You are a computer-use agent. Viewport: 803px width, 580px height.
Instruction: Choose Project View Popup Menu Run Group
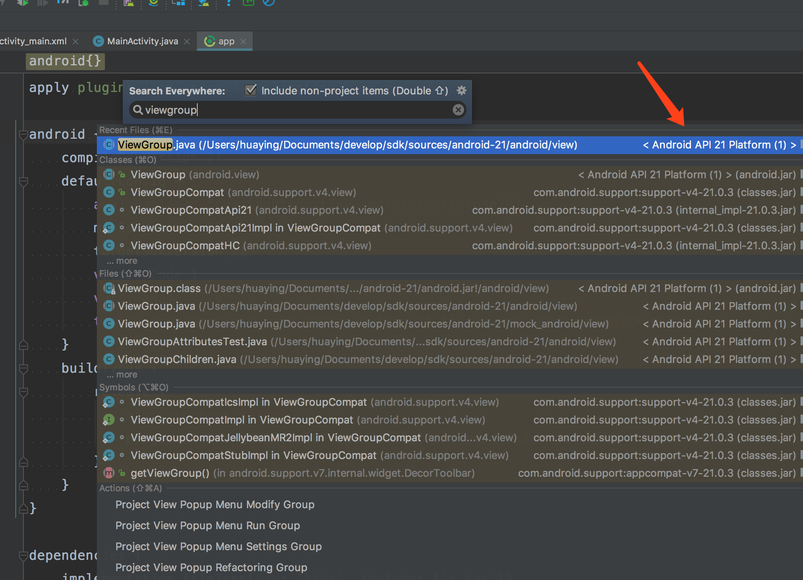click(x=207, y=526)
